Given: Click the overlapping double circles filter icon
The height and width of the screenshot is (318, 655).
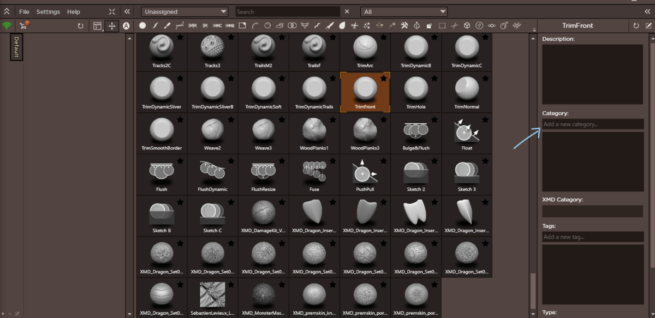Looking at the screenshot, I should [292, 25].
